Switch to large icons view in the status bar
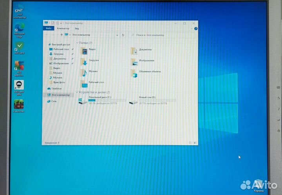Screen dimensions: 282x195 (195, 143)
